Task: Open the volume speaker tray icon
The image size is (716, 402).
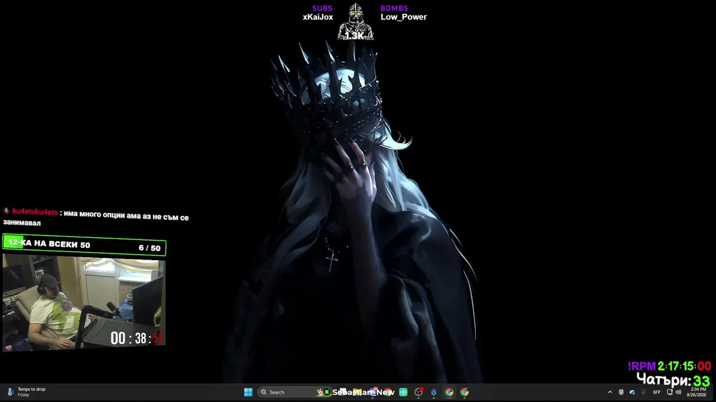Action: point(678,392)
